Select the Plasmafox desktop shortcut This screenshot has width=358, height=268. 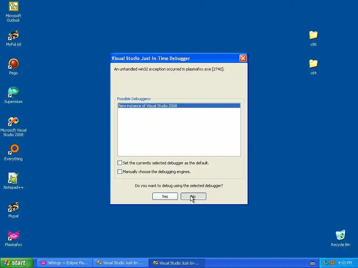pos(13,238)
